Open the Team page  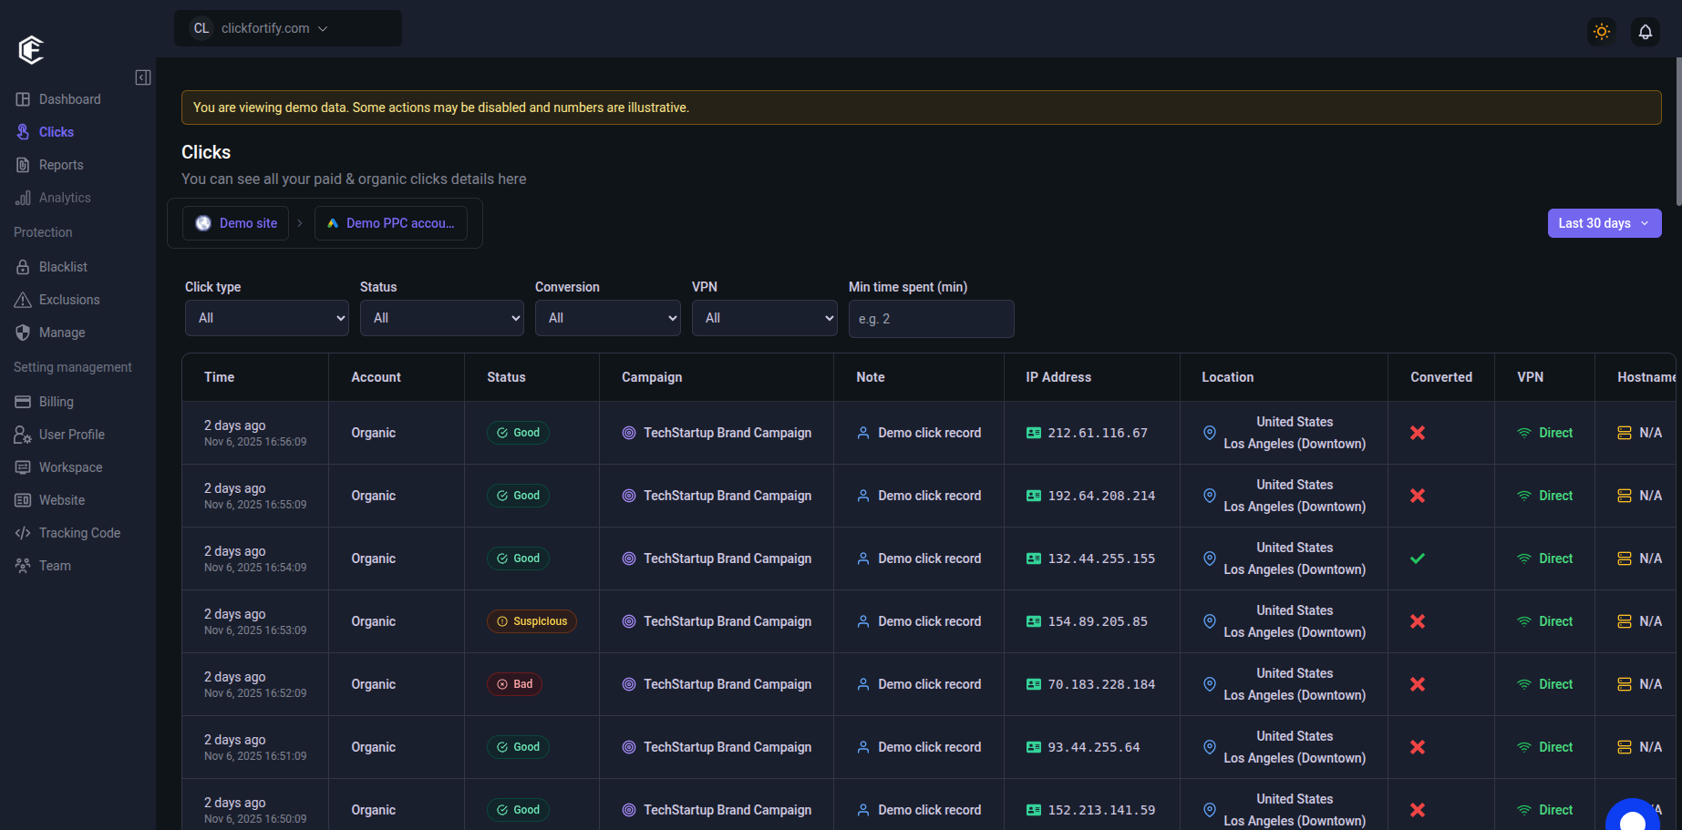coord(55,566)
